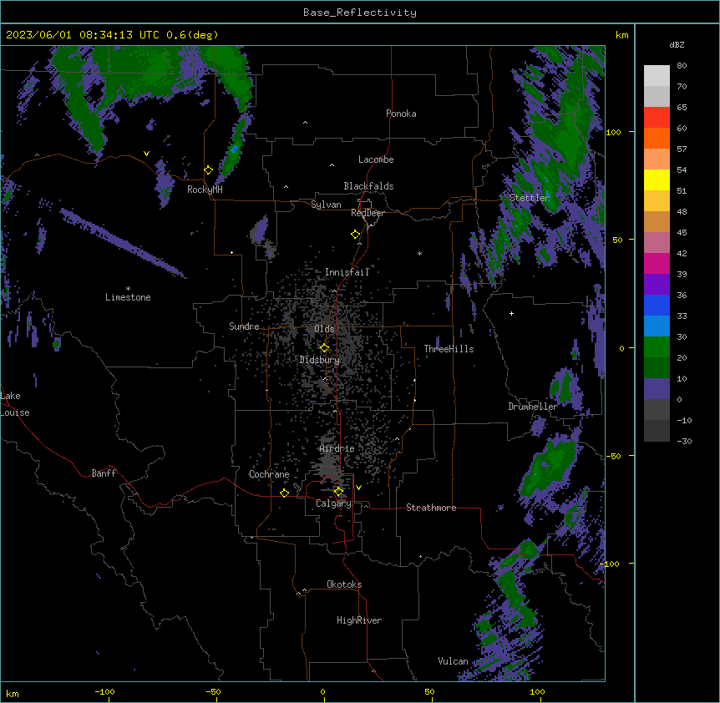Click the Vulcan label
This screenshot has width=720, height=703.
point(454,661)
